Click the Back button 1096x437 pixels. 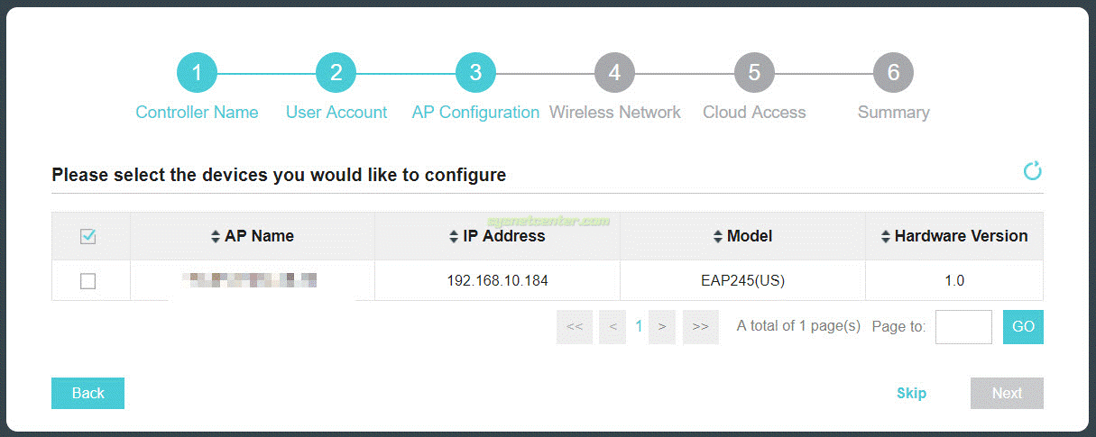coord(87,393)
